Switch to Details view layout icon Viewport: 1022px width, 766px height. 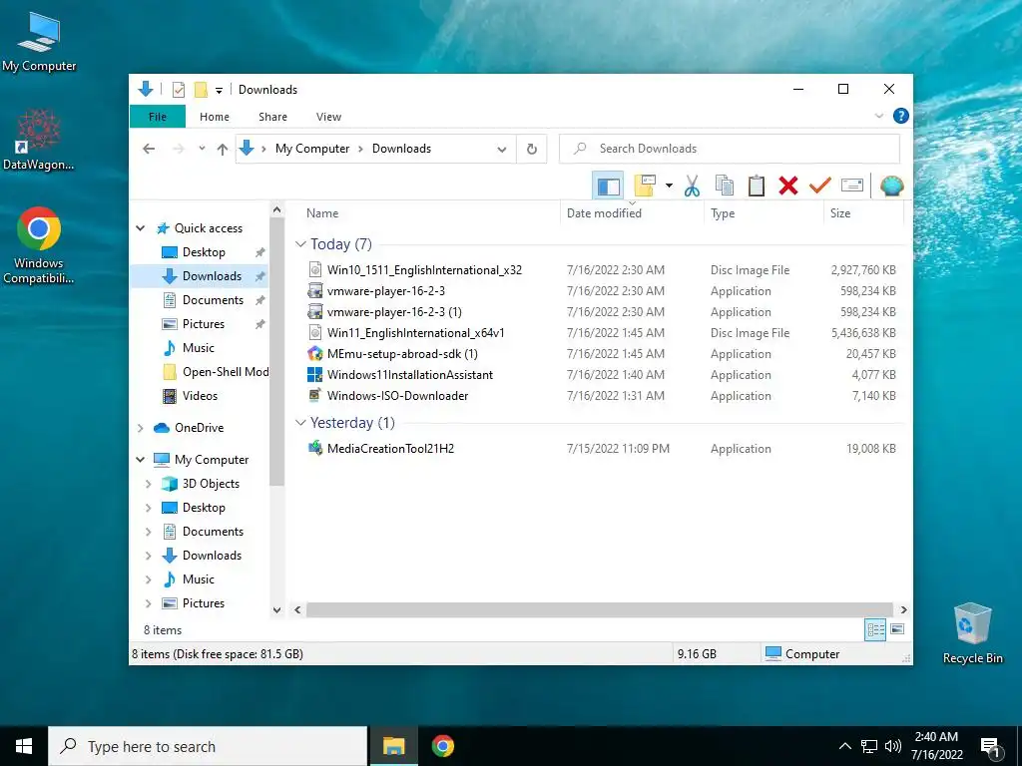pos(874,629)
